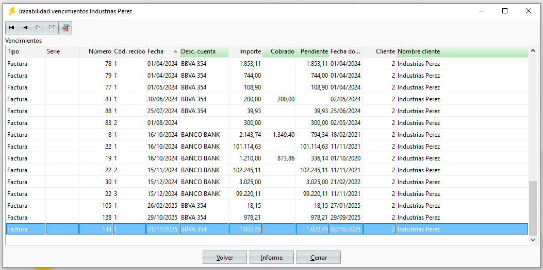Go to first record navigation arrow
This screenshot has width=543, height=270.
pyautogui.click(x=12, y=28)
